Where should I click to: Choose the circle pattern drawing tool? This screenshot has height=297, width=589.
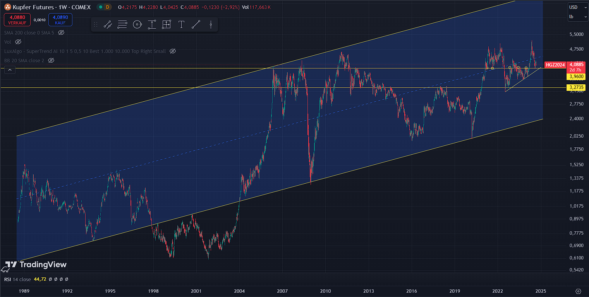point(137,25)
